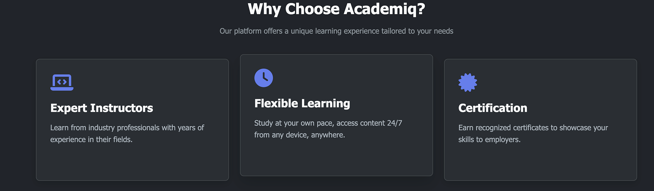Click the Expert Instructors description text
This screenshot has height=191, width=654.
point(127,133)
